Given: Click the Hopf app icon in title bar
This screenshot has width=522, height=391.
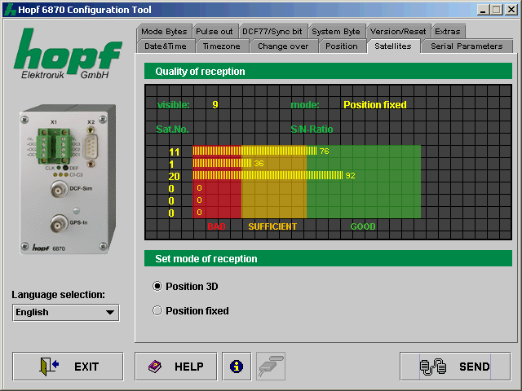Looking at the screenshot, I should [10, 9].
